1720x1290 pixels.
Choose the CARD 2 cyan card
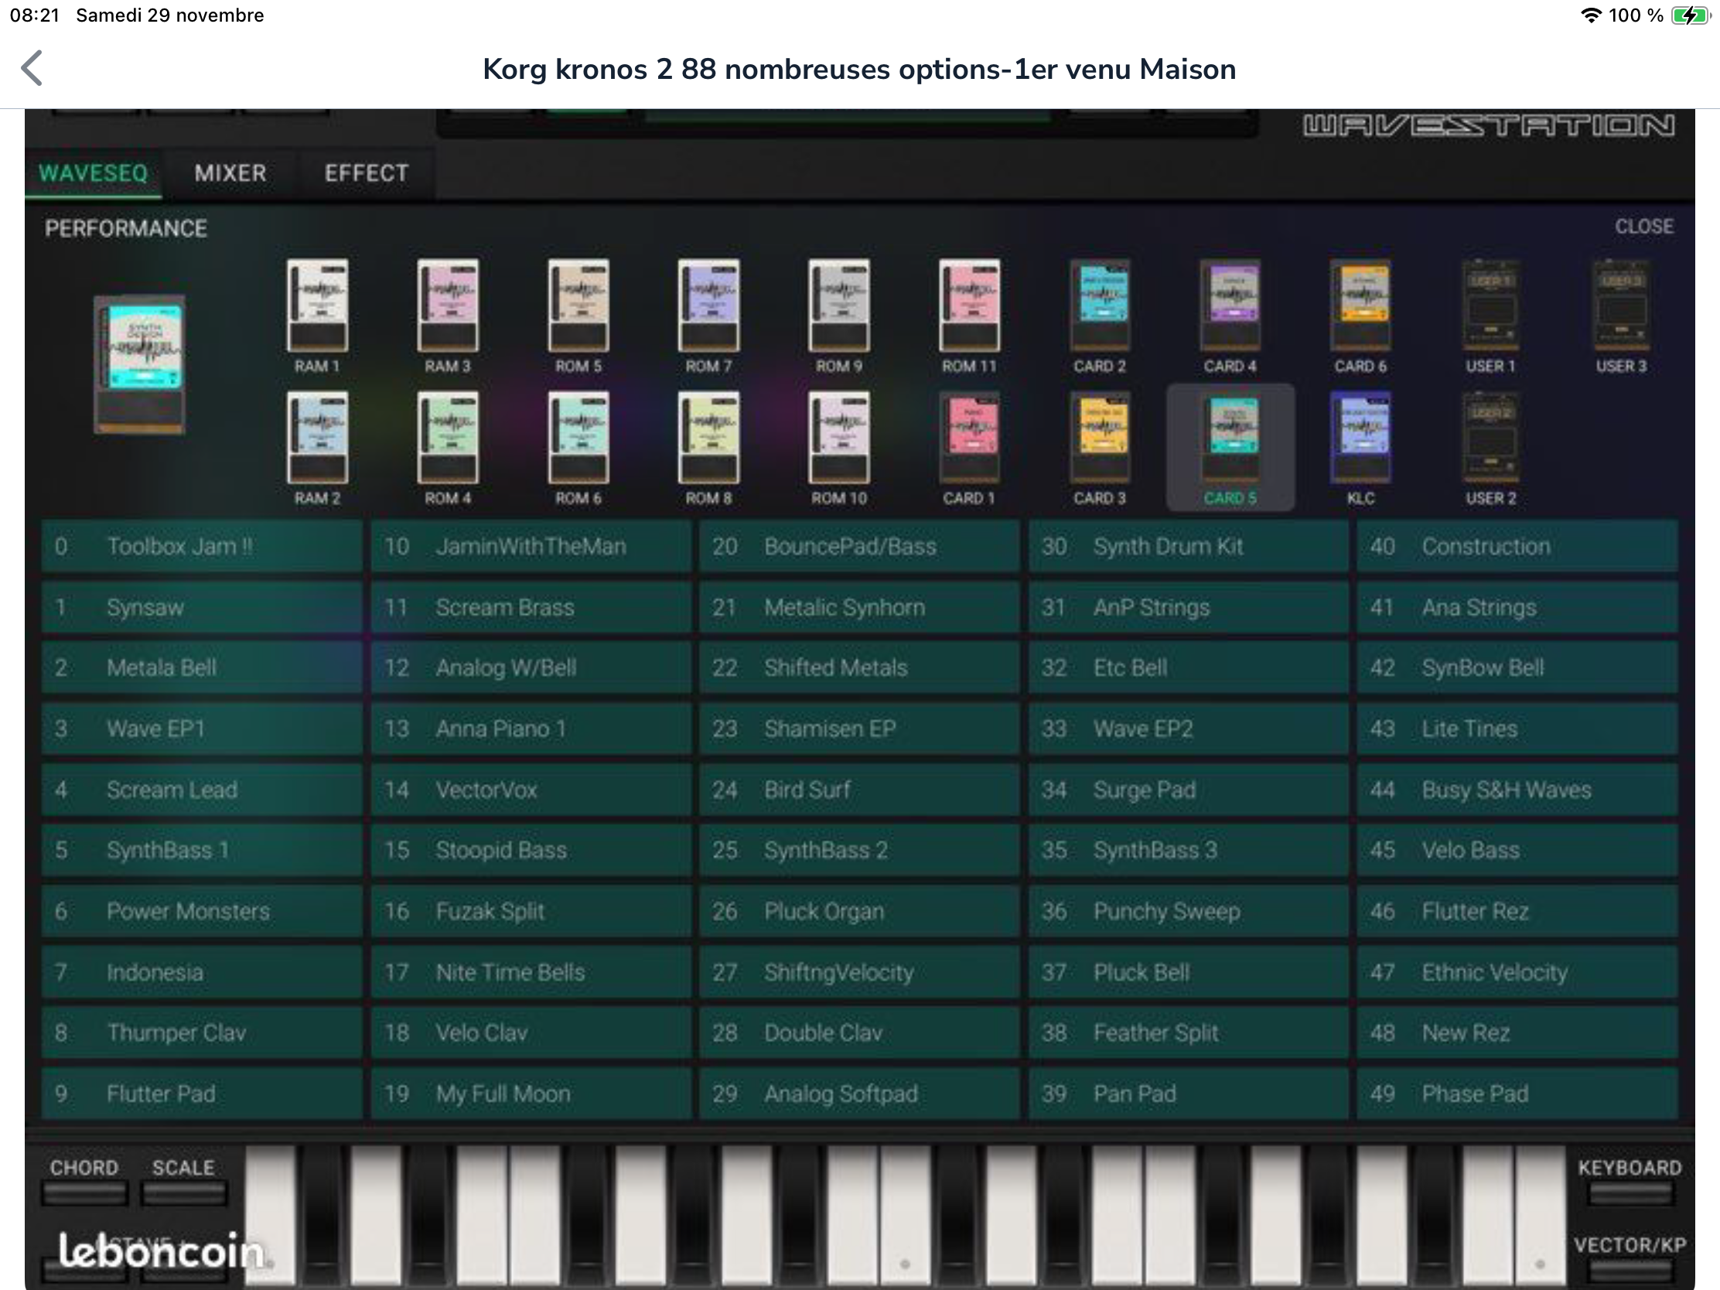1100,307
